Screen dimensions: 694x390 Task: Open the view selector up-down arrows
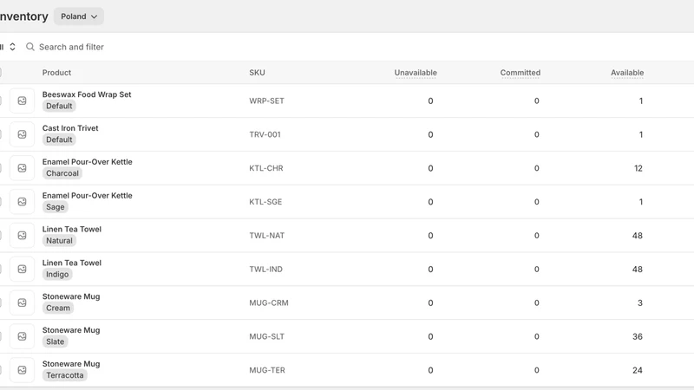(12, 47)
